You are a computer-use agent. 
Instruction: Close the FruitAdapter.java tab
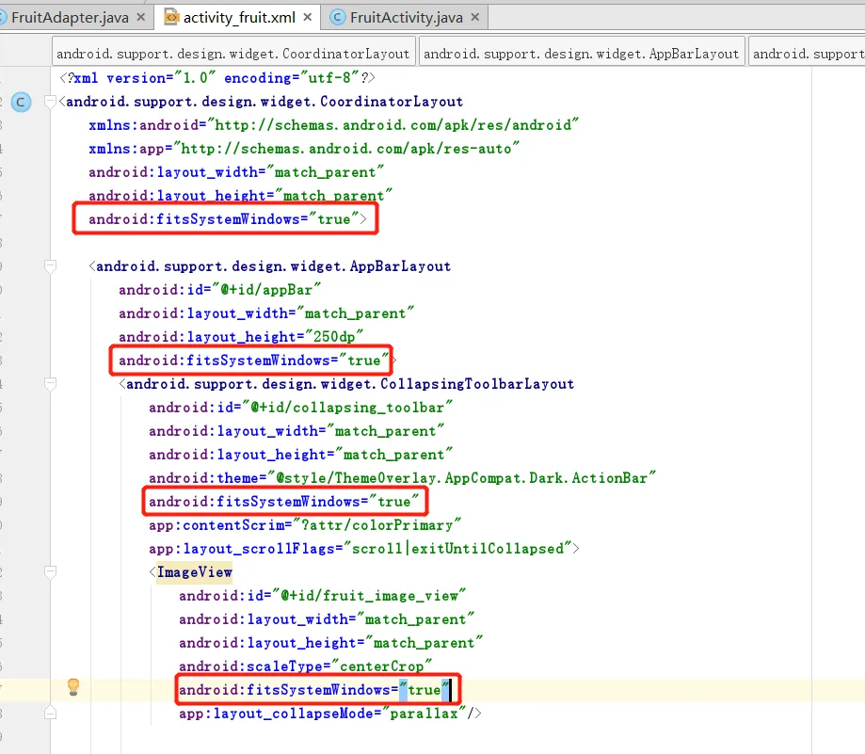[141, 17]
